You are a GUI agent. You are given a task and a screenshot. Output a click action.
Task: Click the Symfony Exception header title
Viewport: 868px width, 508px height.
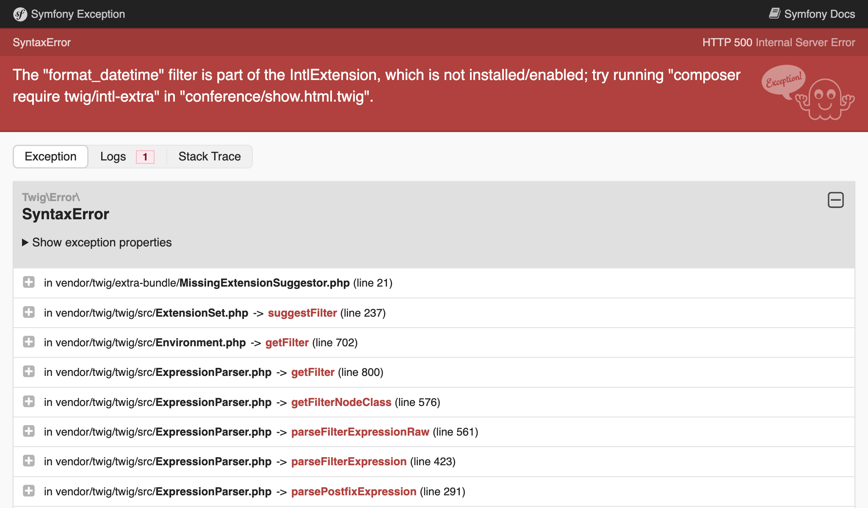click(77, 14)
